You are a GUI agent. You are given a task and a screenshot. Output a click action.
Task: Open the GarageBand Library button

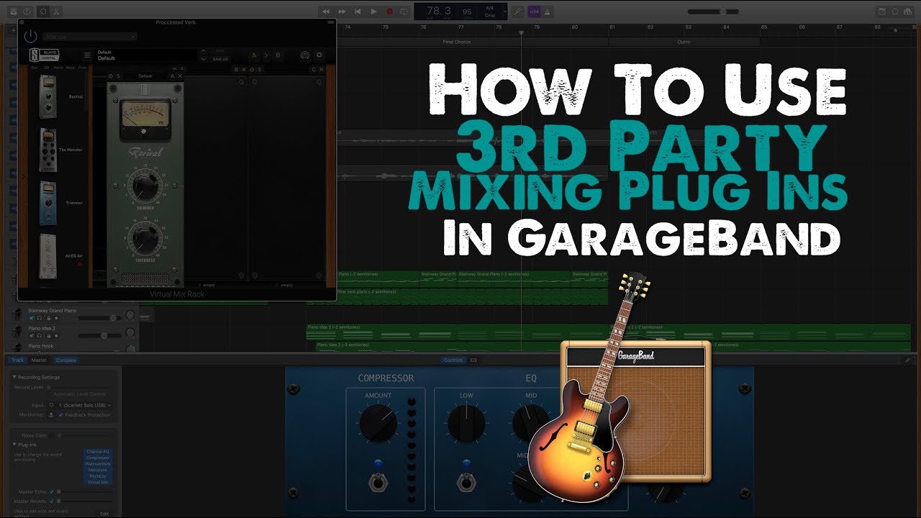pyautogui.click(x=13, y=12)
